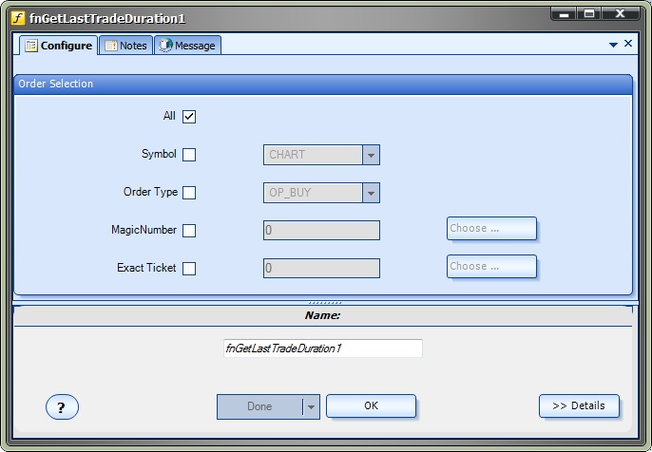Viewport: 652px width, 452px height.
Task: Click Choose button for MagicNumber
Action: [491, 229]
